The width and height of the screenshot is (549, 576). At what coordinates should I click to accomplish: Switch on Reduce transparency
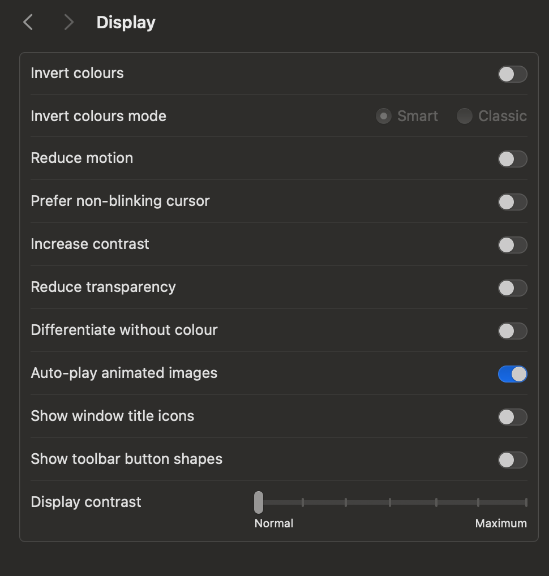tap(512, 288)
